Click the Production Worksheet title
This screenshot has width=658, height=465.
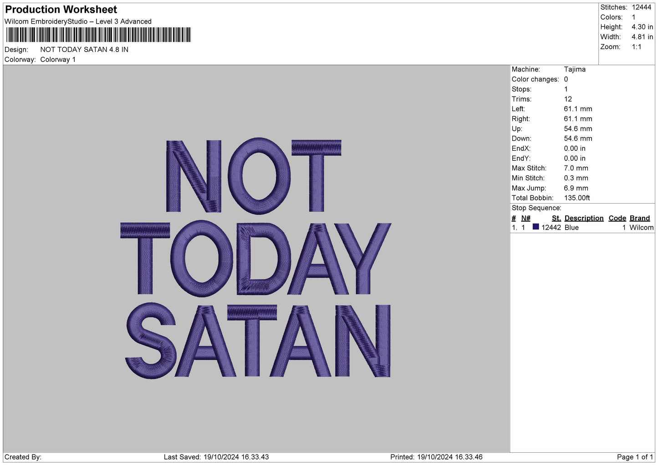pyautogui.click(x=61, y=10)
